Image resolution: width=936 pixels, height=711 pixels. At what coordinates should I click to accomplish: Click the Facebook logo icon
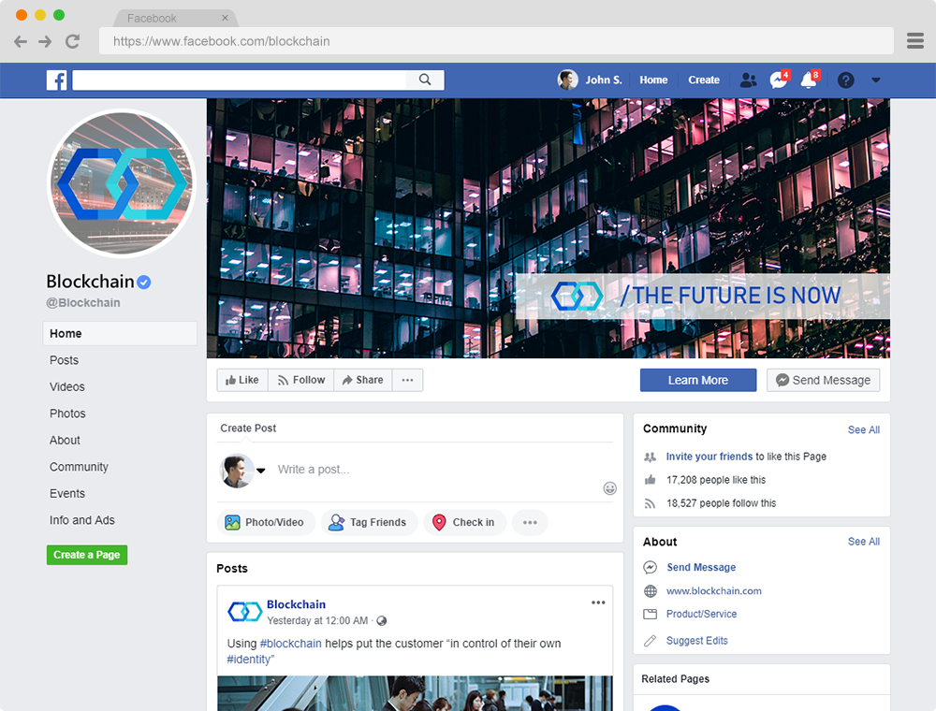[57, 80]
